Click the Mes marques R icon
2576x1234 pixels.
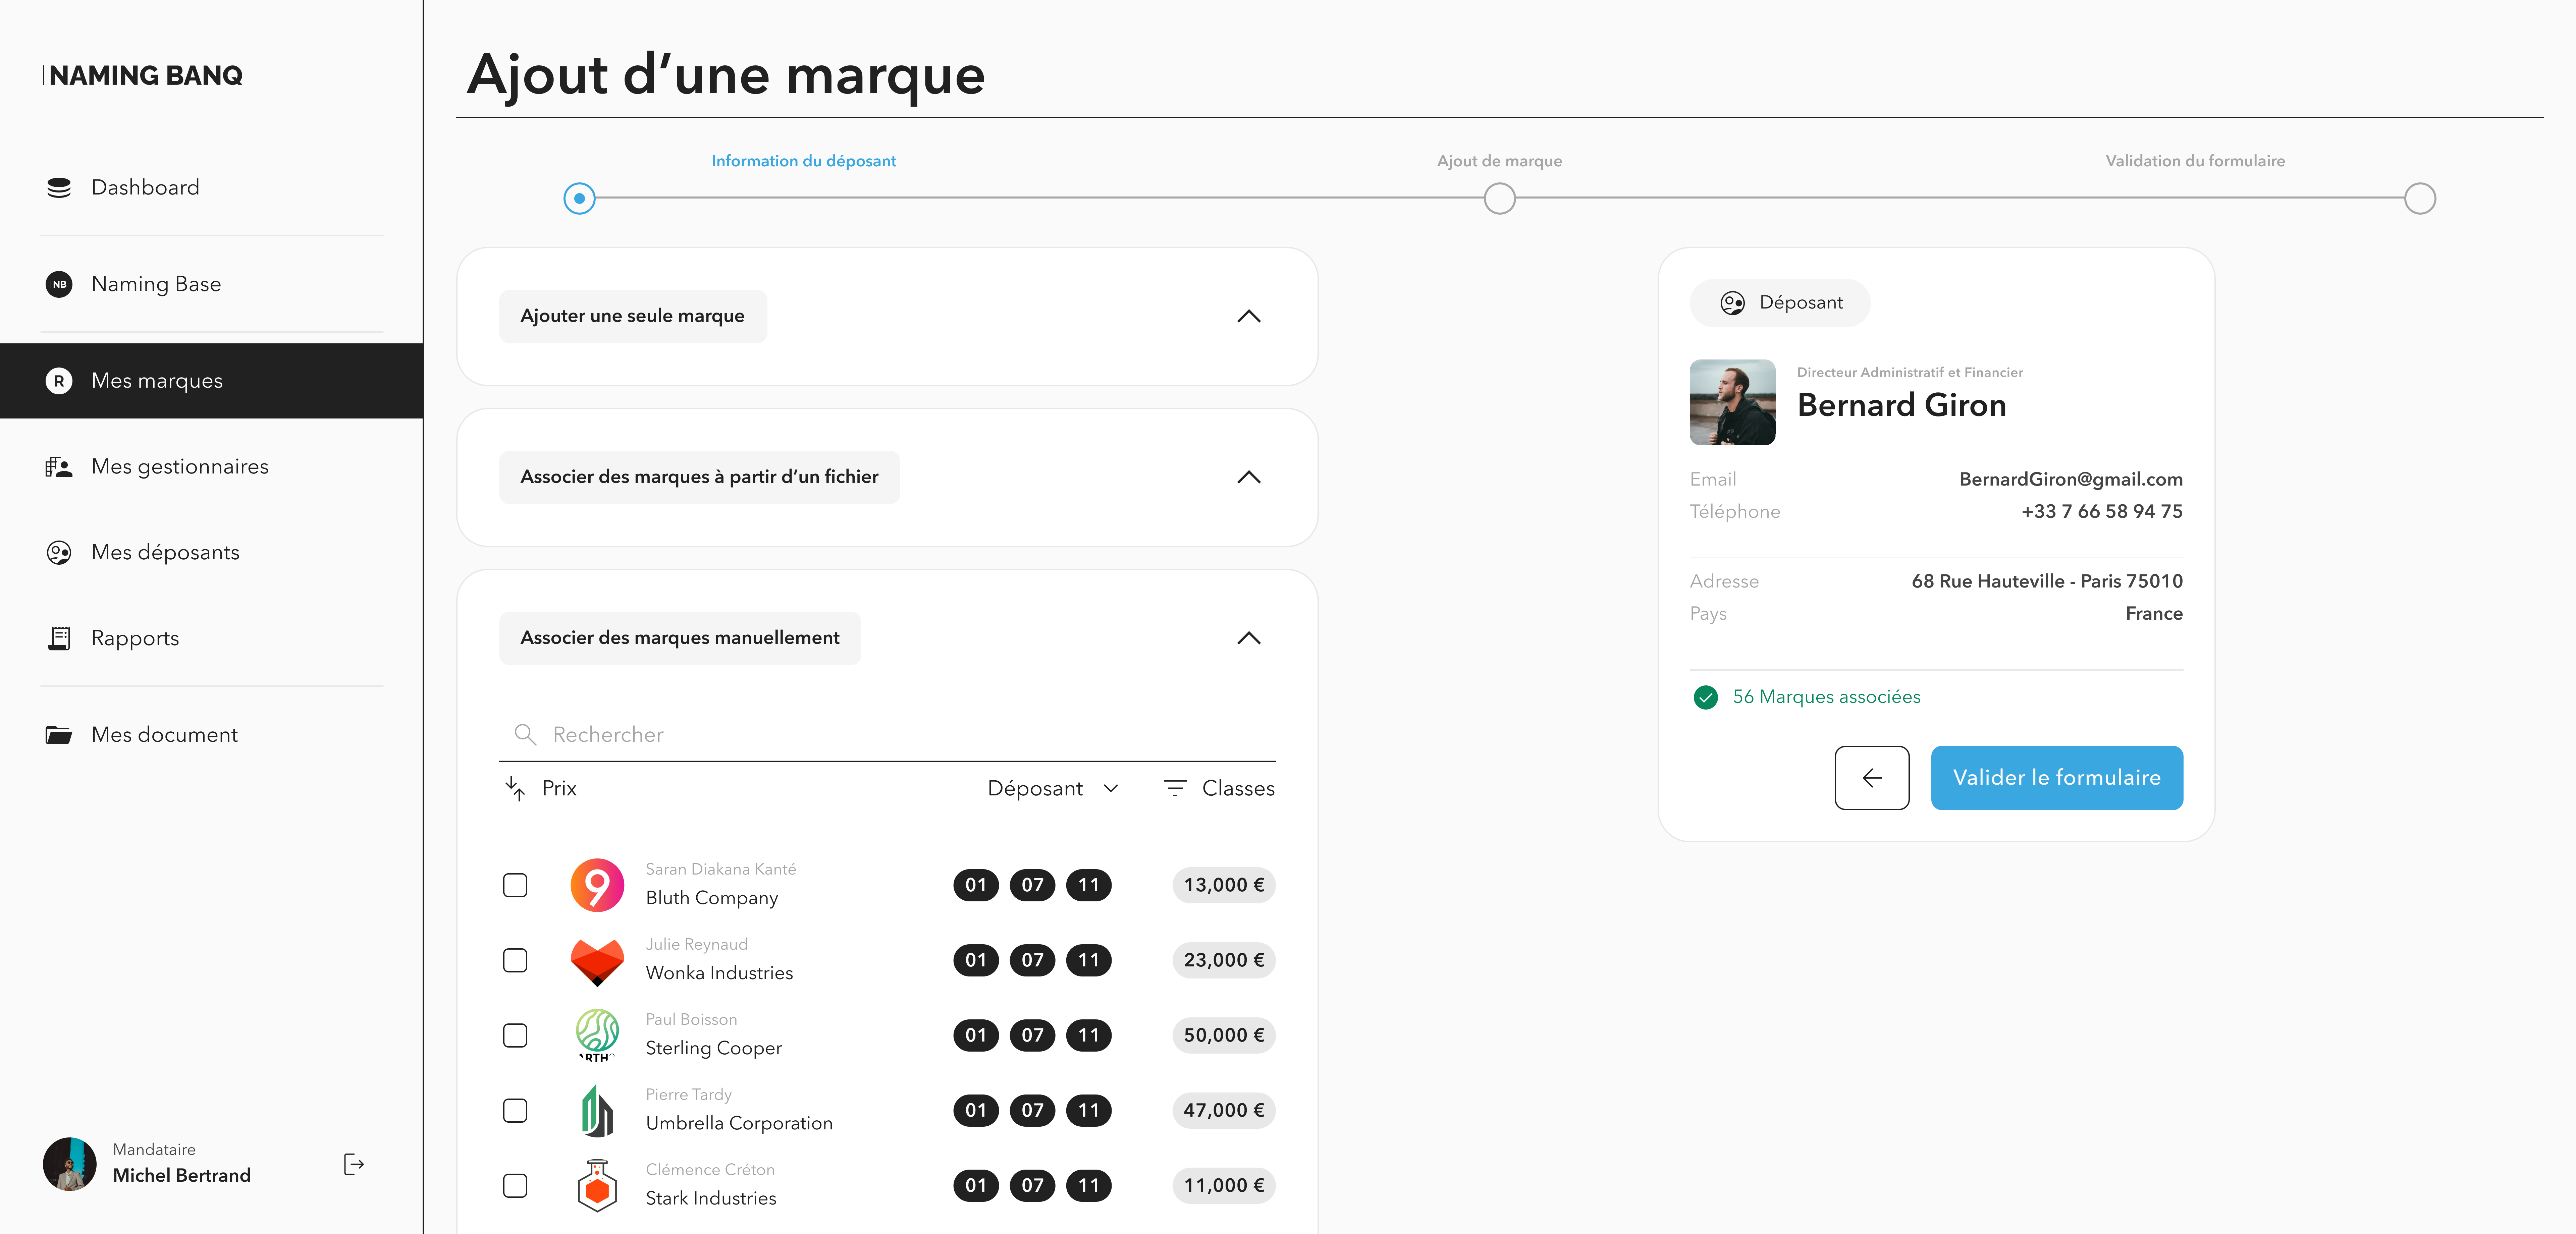point(59,381)
